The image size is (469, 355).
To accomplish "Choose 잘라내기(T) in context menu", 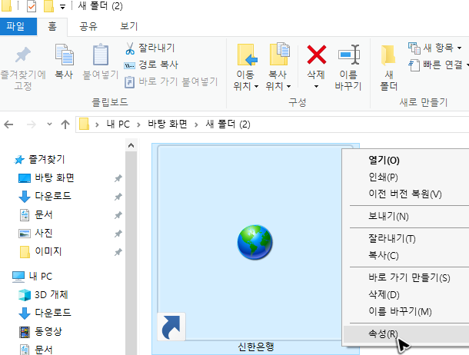I will click(x=392, y=238).
